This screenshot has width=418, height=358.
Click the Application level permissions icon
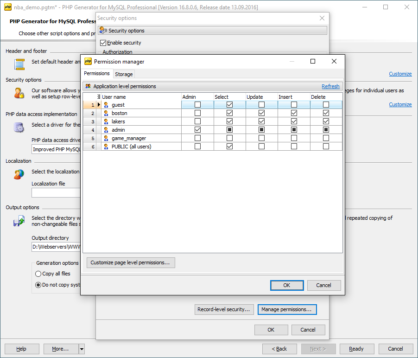point(88,86)
